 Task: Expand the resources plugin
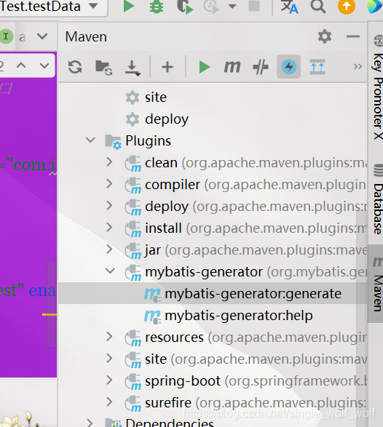tap(109, 337)
